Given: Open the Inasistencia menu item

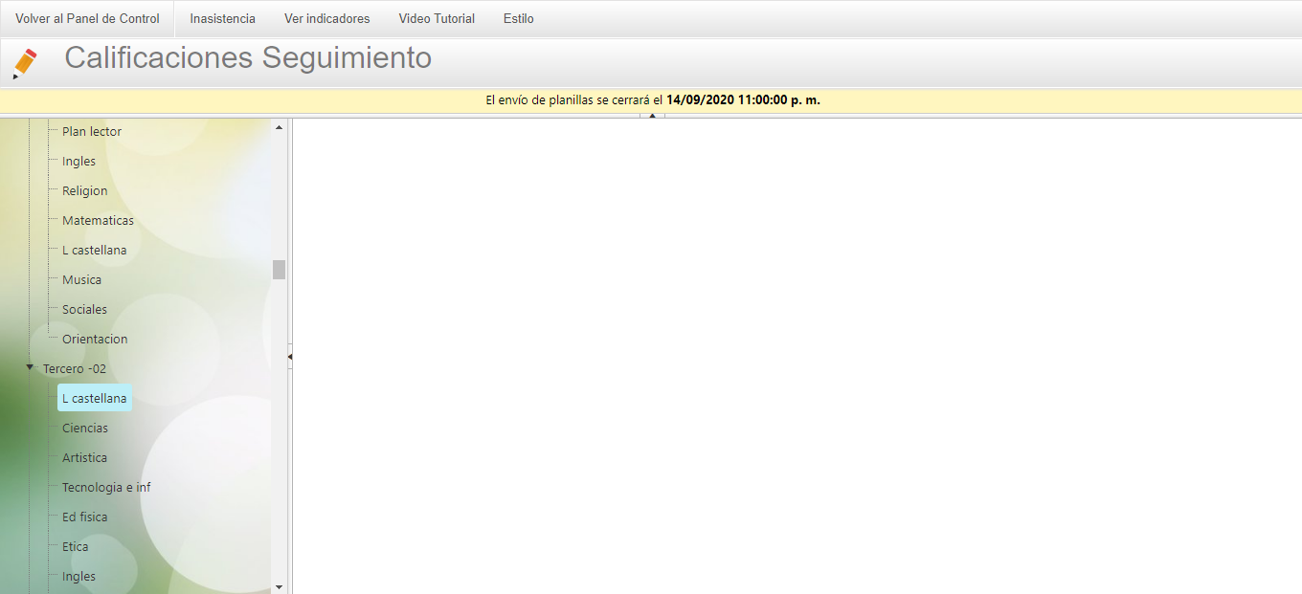Looking at the screenshot, I should (222, 18).
